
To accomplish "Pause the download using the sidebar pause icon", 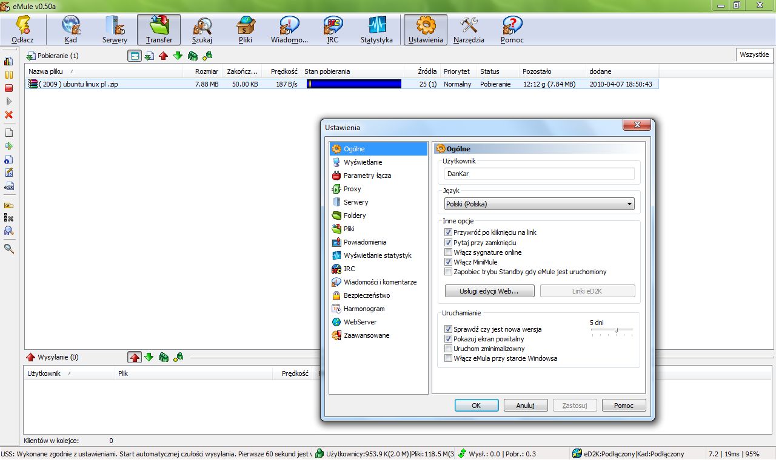I will click(9, 74).
